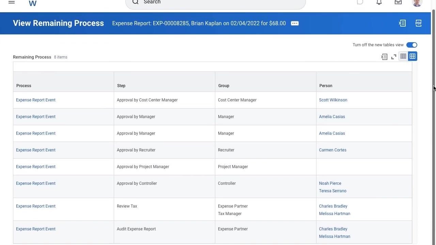The width and height of the screenshot is (436, 245).
Task: Open the hamburger global navigation menu
Action: (x=11, y=2)
